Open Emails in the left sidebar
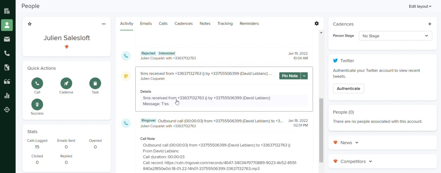Screen dimensions: 441x173 point(7,39)
